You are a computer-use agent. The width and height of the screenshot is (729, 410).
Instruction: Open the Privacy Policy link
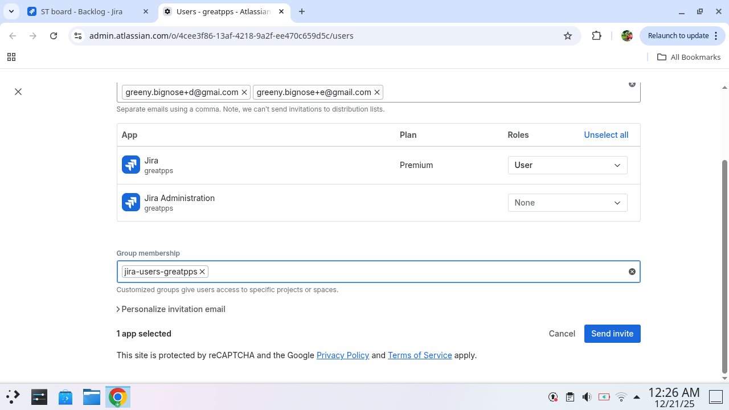tap(343, 355)
